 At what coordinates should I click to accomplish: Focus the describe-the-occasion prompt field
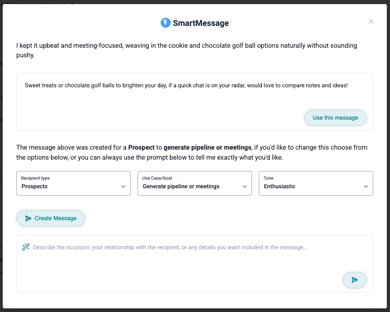pos(194,263)
